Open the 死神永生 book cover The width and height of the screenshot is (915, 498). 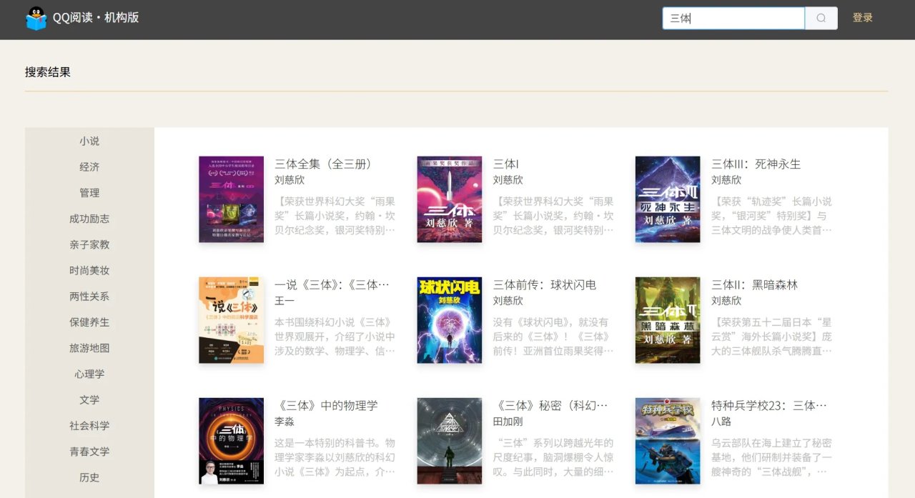(668, 199)
